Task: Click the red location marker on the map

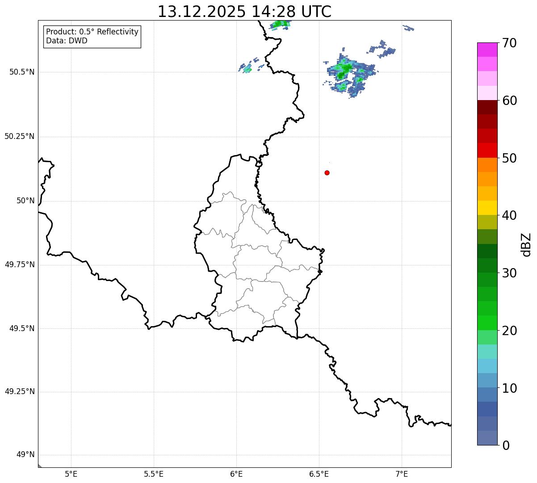Action: 327,173
